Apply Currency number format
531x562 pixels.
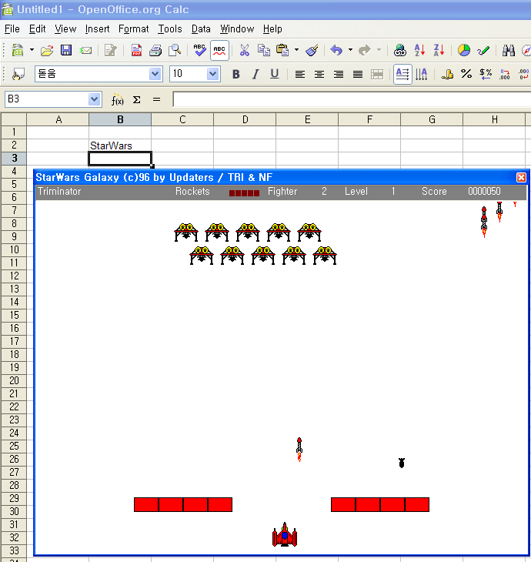point(447,74)
